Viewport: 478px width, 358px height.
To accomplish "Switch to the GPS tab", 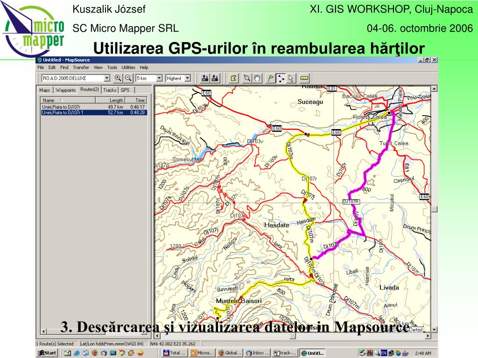I will 125,90.
